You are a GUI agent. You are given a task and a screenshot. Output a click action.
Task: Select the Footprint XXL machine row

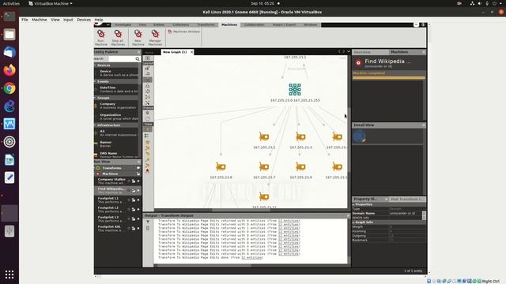click(x=118, y=228)
